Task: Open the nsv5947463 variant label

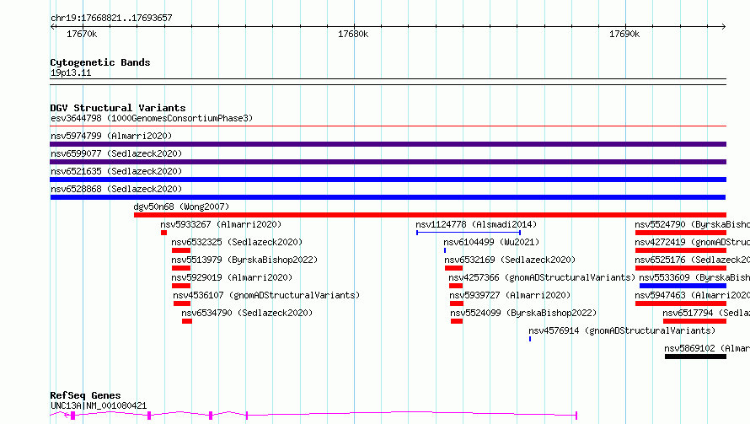Action: 692,295
